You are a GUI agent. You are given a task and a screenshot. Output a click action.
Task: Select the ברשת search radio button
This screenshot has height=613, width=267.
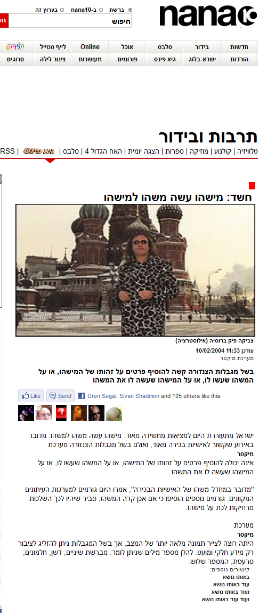pyautogui.click(x=130, y=10)
